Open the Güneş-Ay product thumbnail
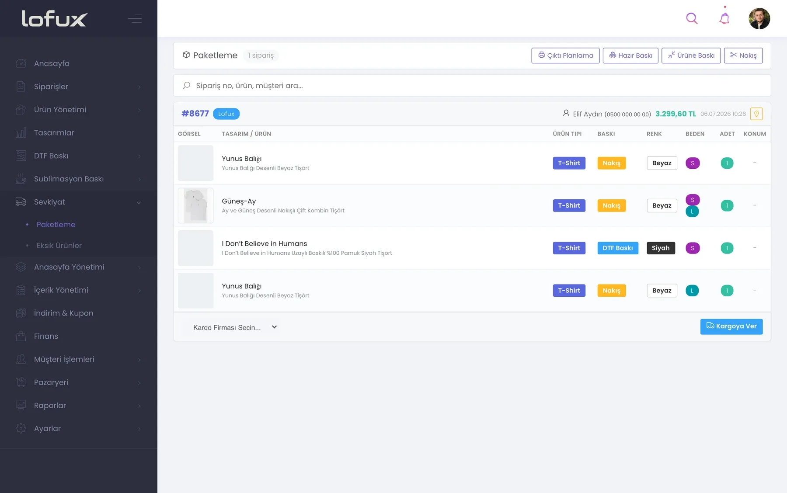This screenshot has height=493, width=787. 195,205
